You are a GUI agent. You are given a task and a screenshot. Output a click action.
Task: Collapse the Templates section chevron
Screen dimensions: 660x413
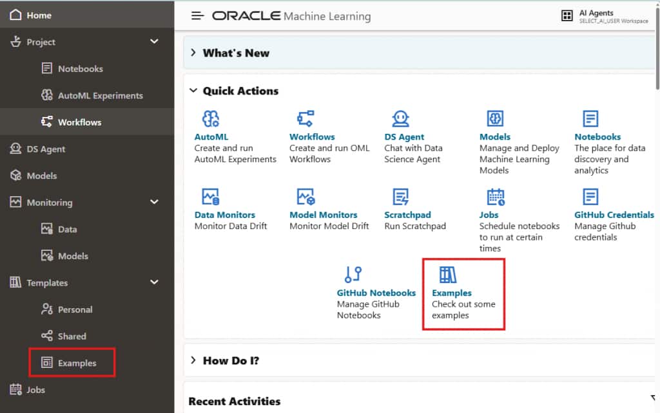point(154,282)
